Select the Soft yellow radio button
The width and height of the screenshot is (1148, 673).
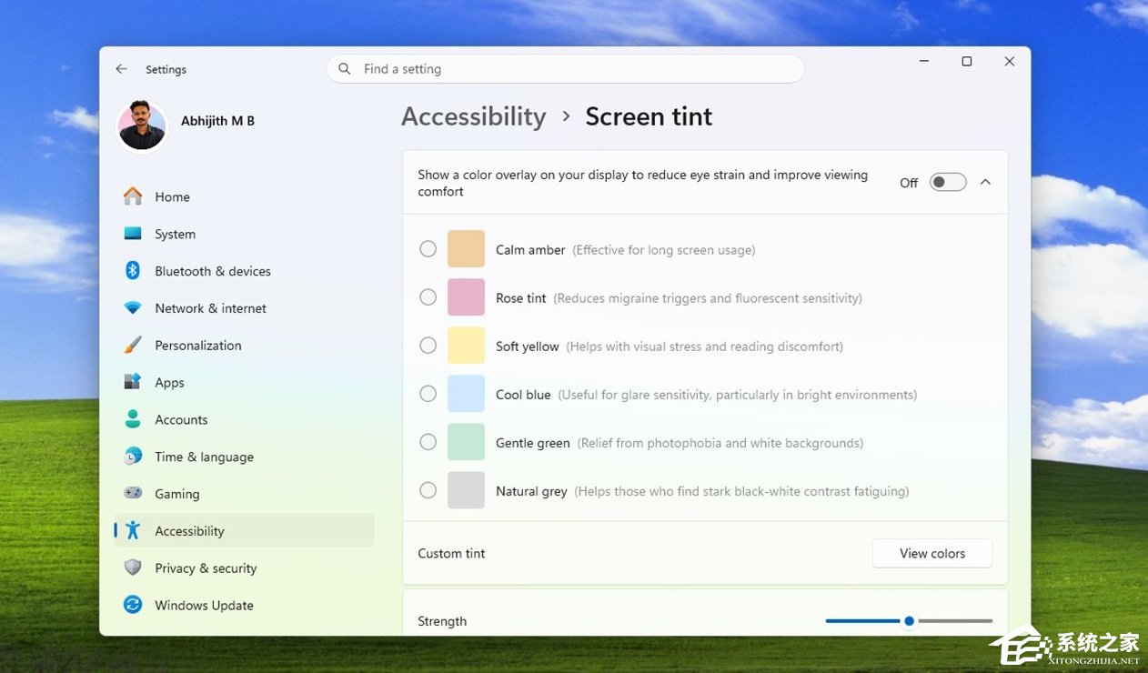(428, 346)
